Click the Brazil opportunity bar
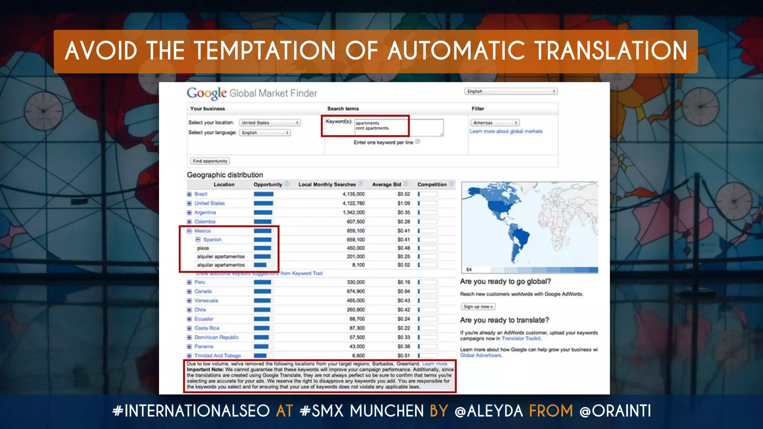 click(x=264, y=194)
